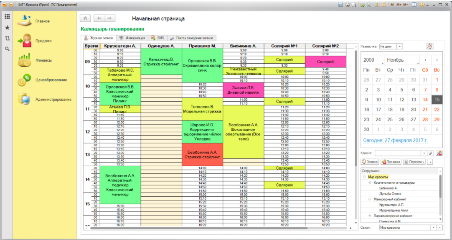Open Тополева В. Модельная стрижка appointment
This screenshot has height=240, width=452.
click(x=202, y=109)
